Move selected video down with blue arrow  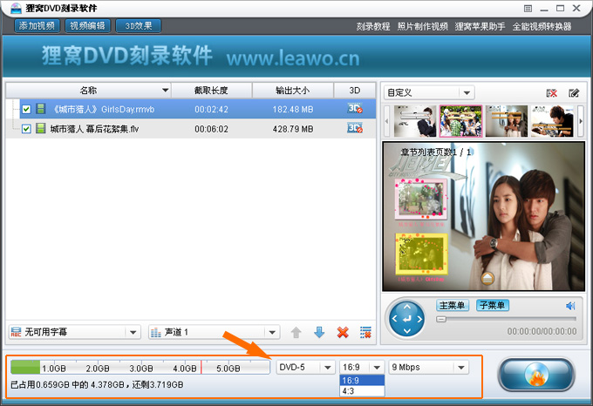(319, 332)
